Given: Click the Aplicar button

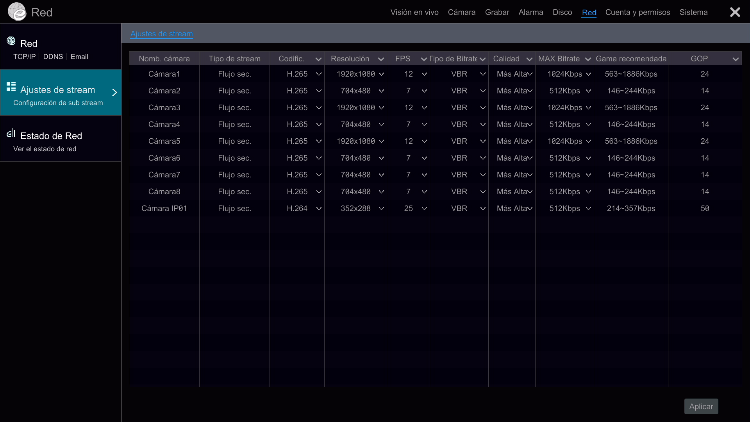Looking at the screenshot, I should point(701,406).
